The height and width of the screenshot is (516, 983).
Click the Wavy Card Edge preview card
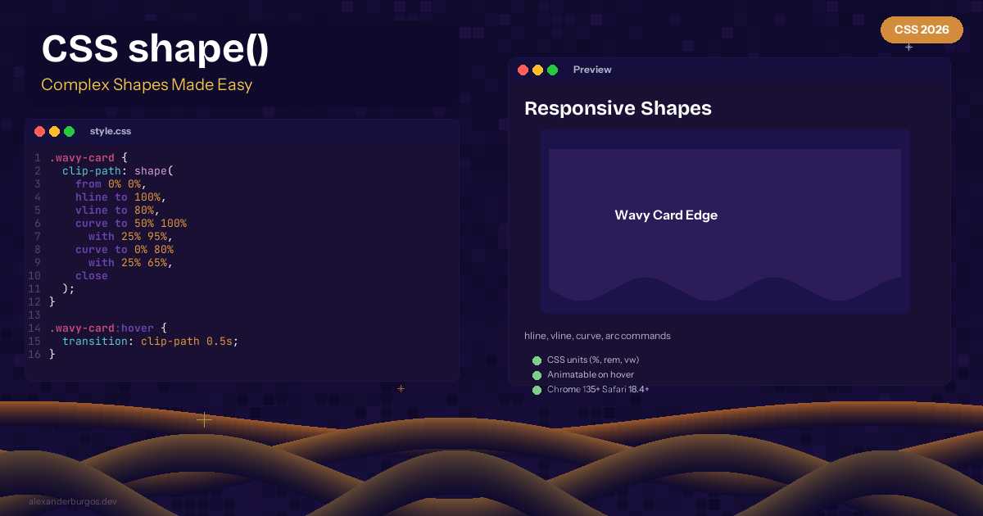[x=725, y=221]
